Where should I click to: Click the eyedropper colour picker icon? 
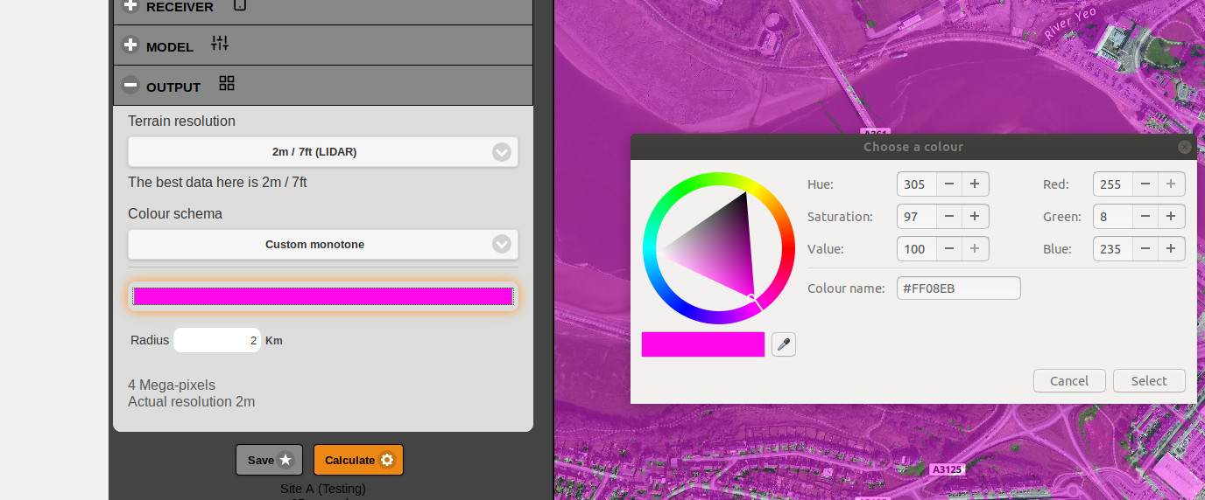784,344
